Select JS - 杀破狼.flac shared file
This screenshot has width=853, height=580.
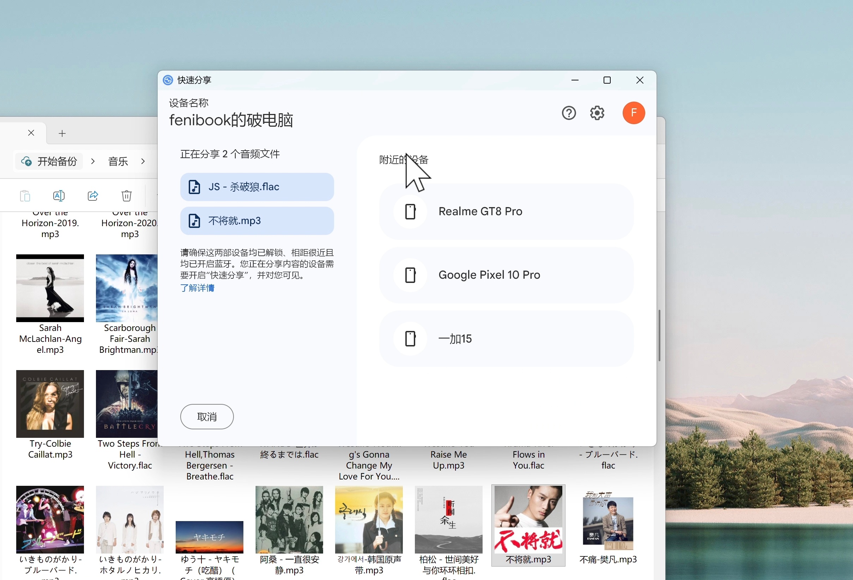256,187
